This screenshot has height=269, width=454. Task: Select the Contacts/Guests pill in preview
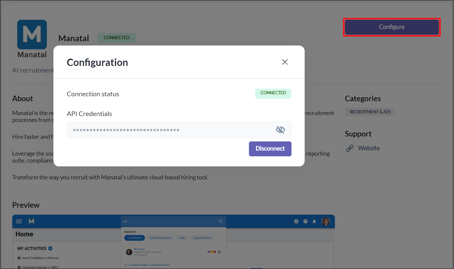click(x=160, y=238)
